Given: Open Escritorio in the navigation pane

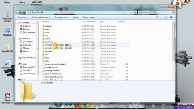Looking at the screenshot, I should pyautogui.click(x=26, y=29).
